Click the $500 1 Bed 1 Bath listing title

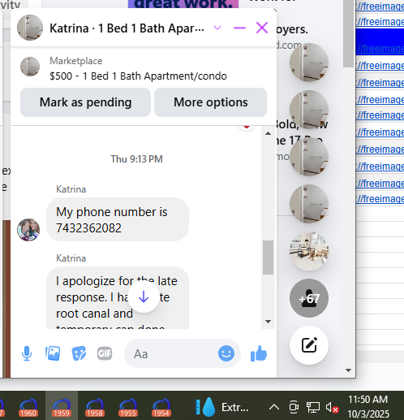pyautogui.click(x=138, y=76)
